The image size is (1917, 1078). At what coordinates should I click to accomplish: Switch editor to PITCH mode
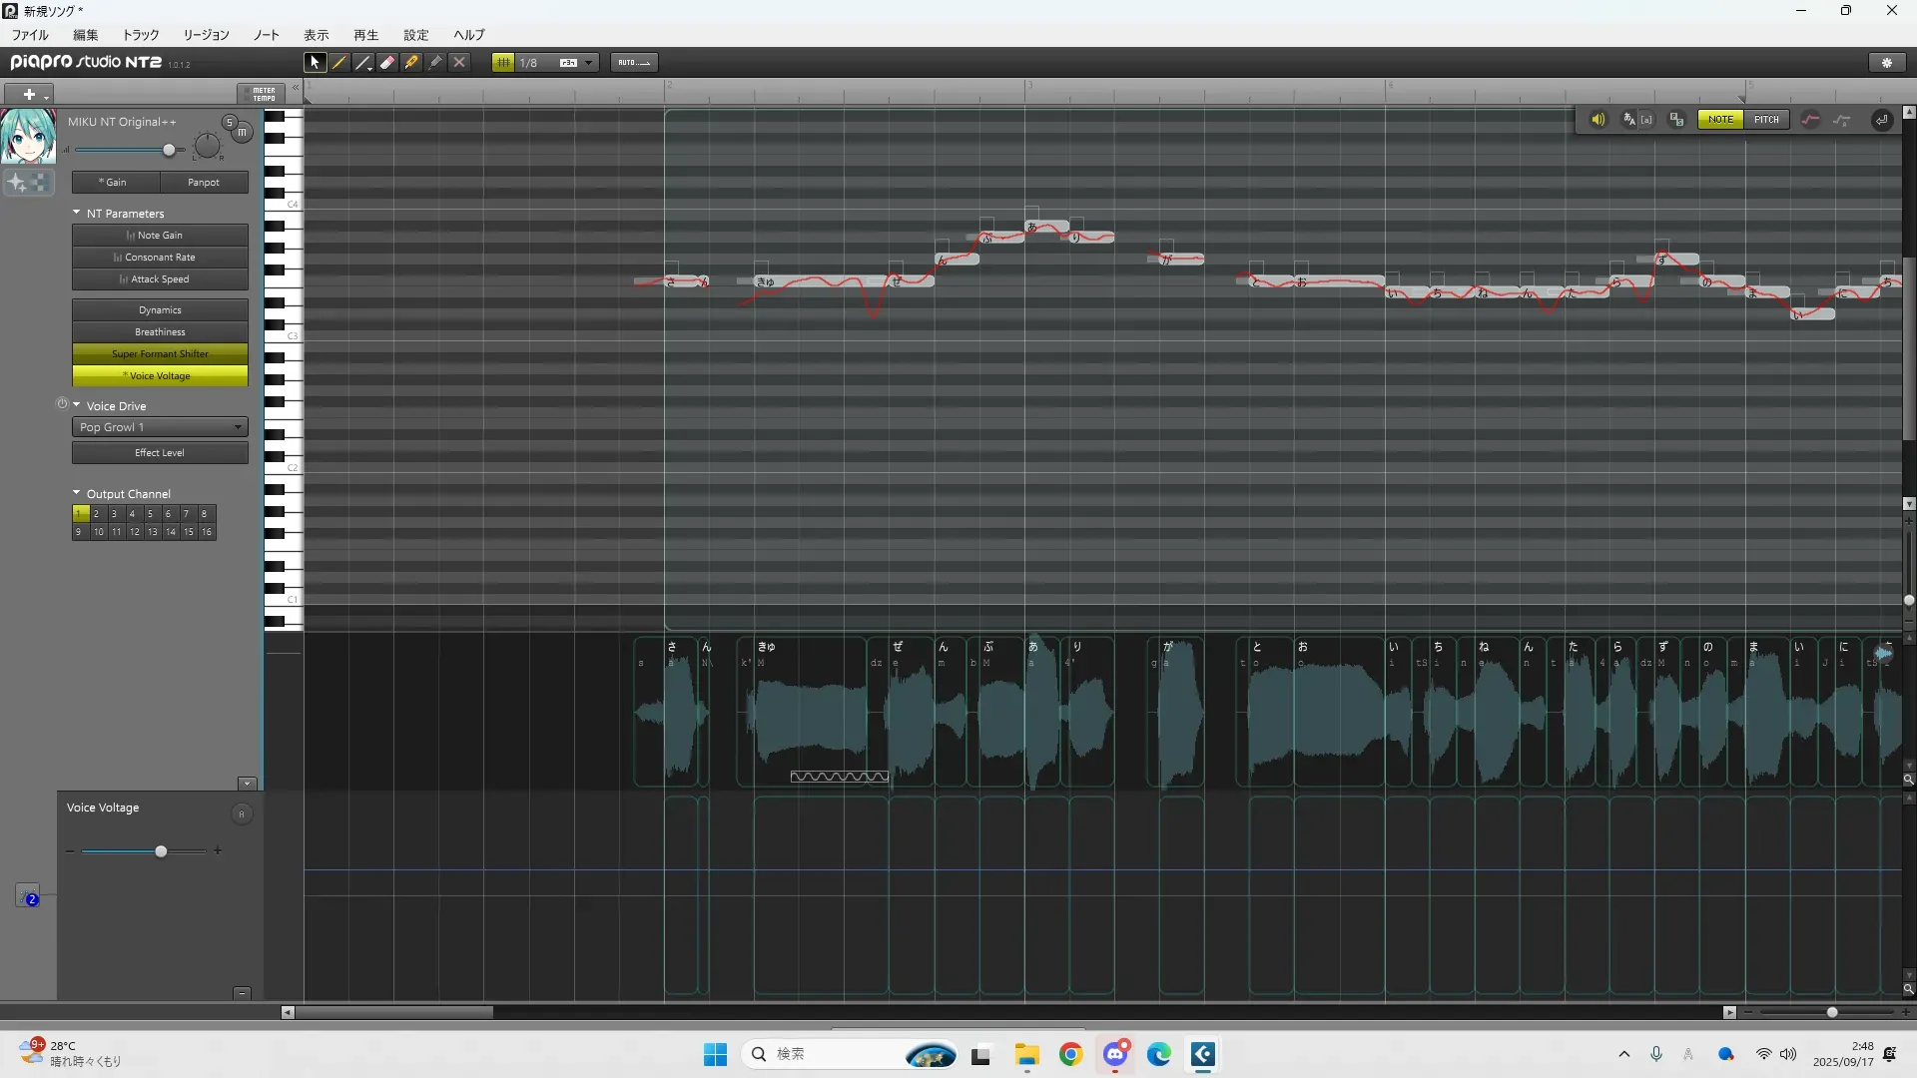click(x=1766, y=119)
